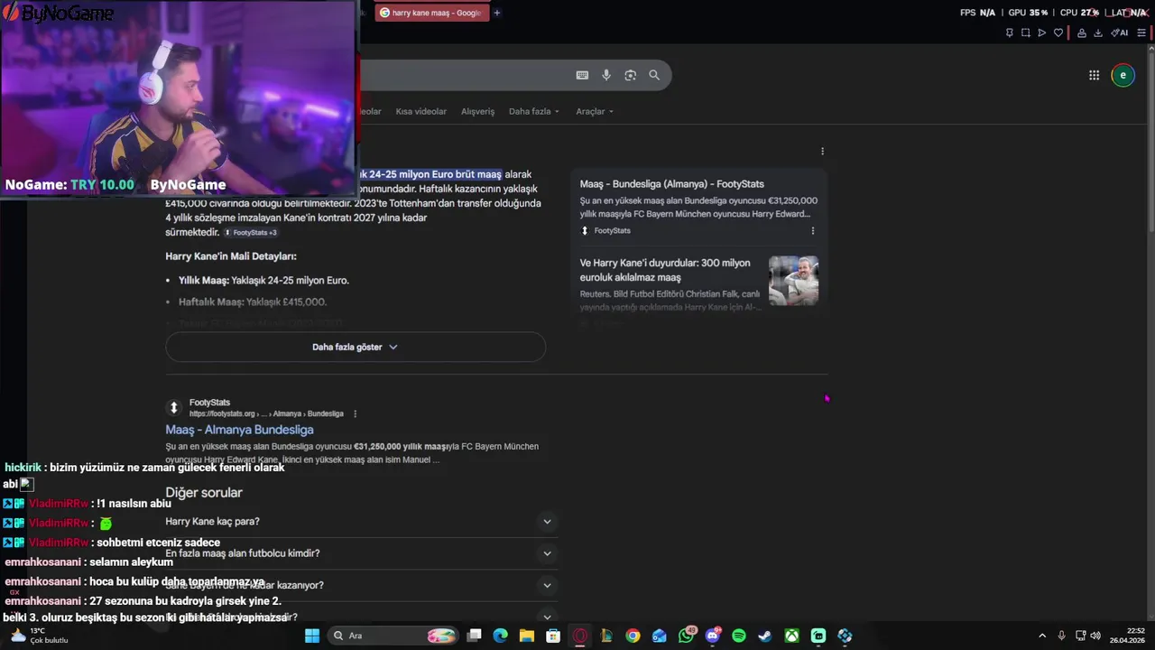This screenshot has width=1155, height=650.
Task: Open the browser profile icon
Action: point(1082,33)
